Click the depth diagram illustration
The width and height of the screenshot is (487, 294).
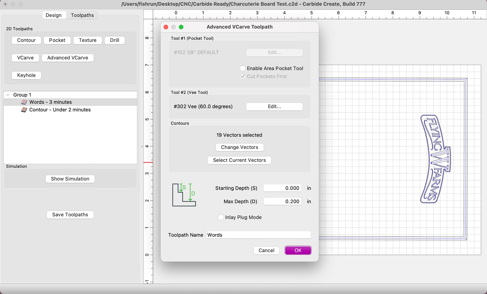(184, 195)
